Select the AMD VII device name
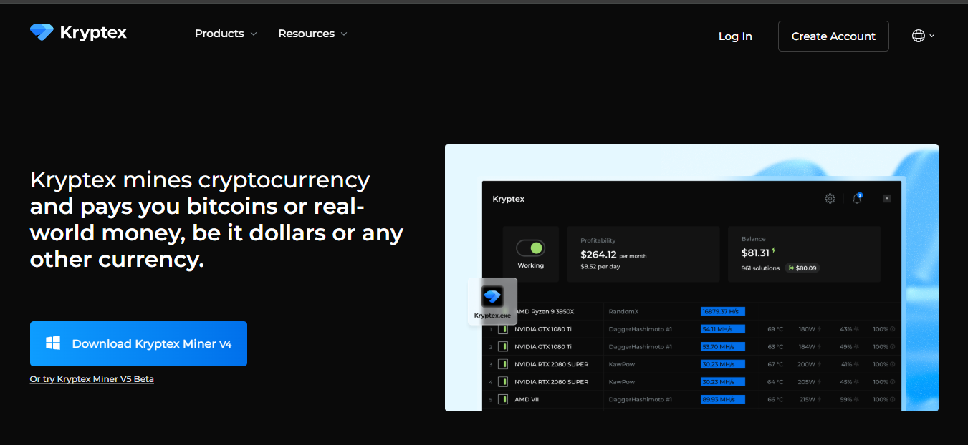The height and width of the screenshot is (445, 968). pyautogui.click(x=527, y=399)
